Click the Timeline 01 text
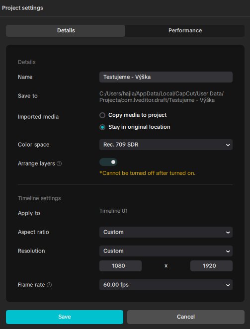250x329 pixels. coord(113,211)
